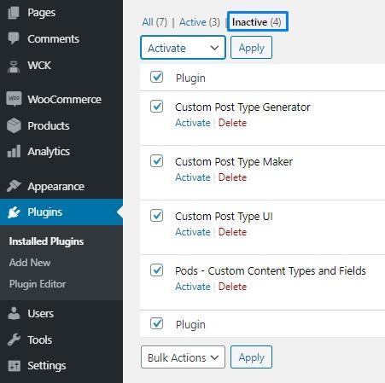Click the WCK sidebar icon

click(x=14, y=67)
